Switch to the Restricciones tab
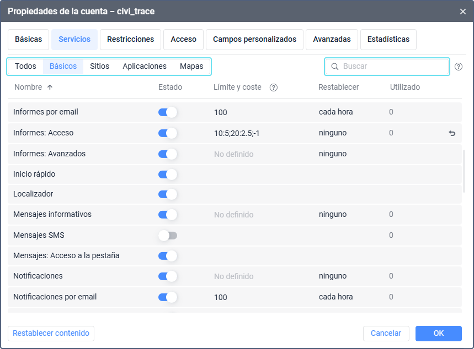The width and height of the screenshot is (474, 349). 130,40
